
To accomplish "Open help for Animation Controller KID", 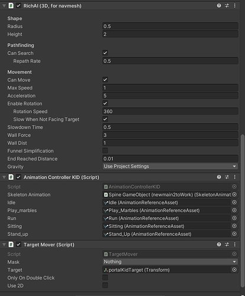I will pyautogui.click(x=219, y=177).
